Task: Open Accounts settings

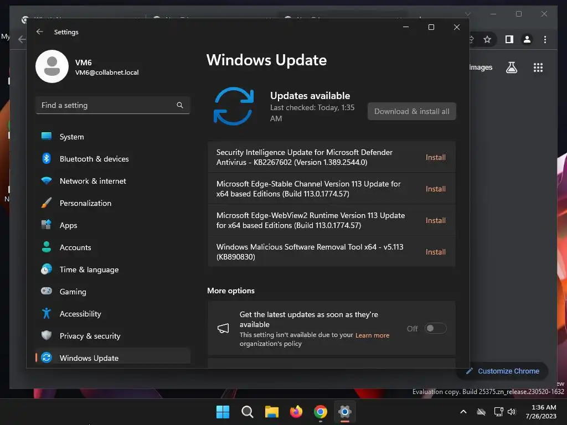Action: (x=113, y=247)
